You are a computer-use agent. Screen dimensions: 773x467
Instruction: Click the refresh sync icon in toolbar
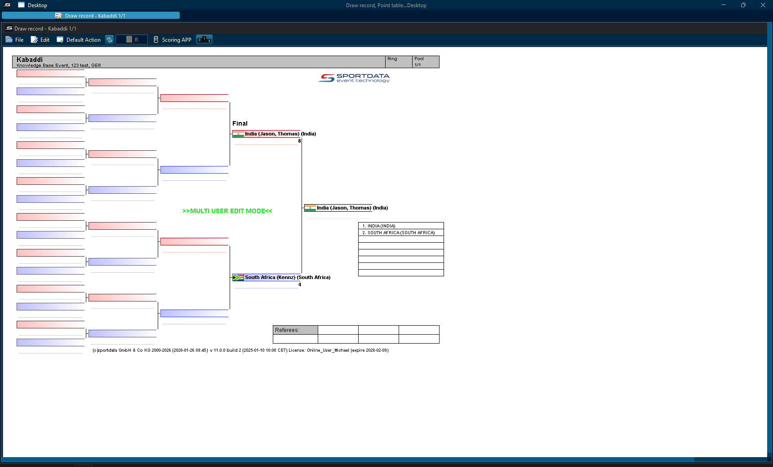click(x=109, y=40)
